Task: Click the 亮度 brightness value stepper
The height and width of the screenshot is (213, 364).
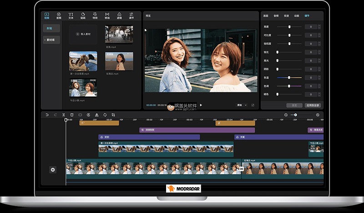Action: (319, 27)
